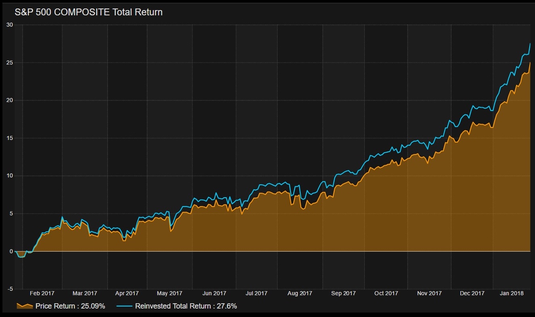This screenshot has height=317, width=535.
Task: Click the 5 y-axis value
Action: (x=11, y=213)
